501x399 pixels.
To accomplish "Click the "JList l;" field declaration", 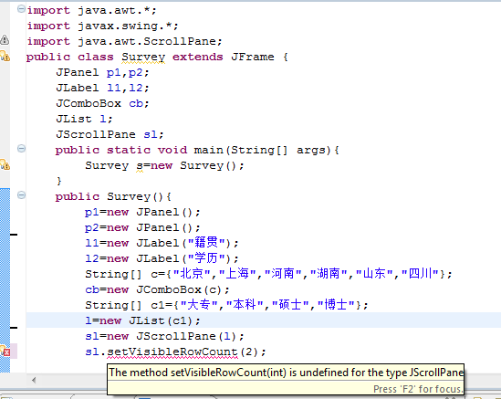I will point(84,119).
